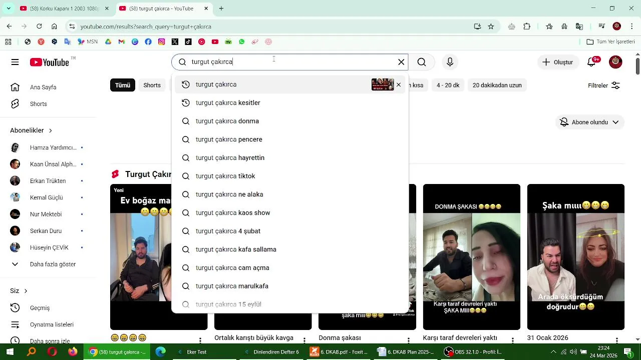Open a new browser tab
The image size is (641, 360).
221,8
